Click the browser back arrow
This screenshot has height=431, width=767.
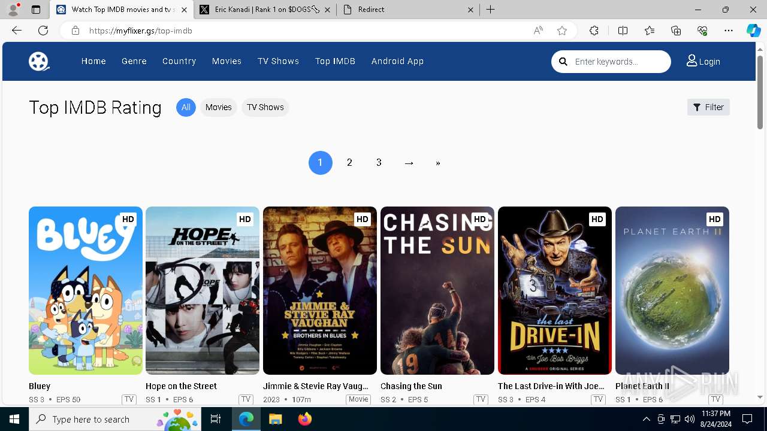17,31
